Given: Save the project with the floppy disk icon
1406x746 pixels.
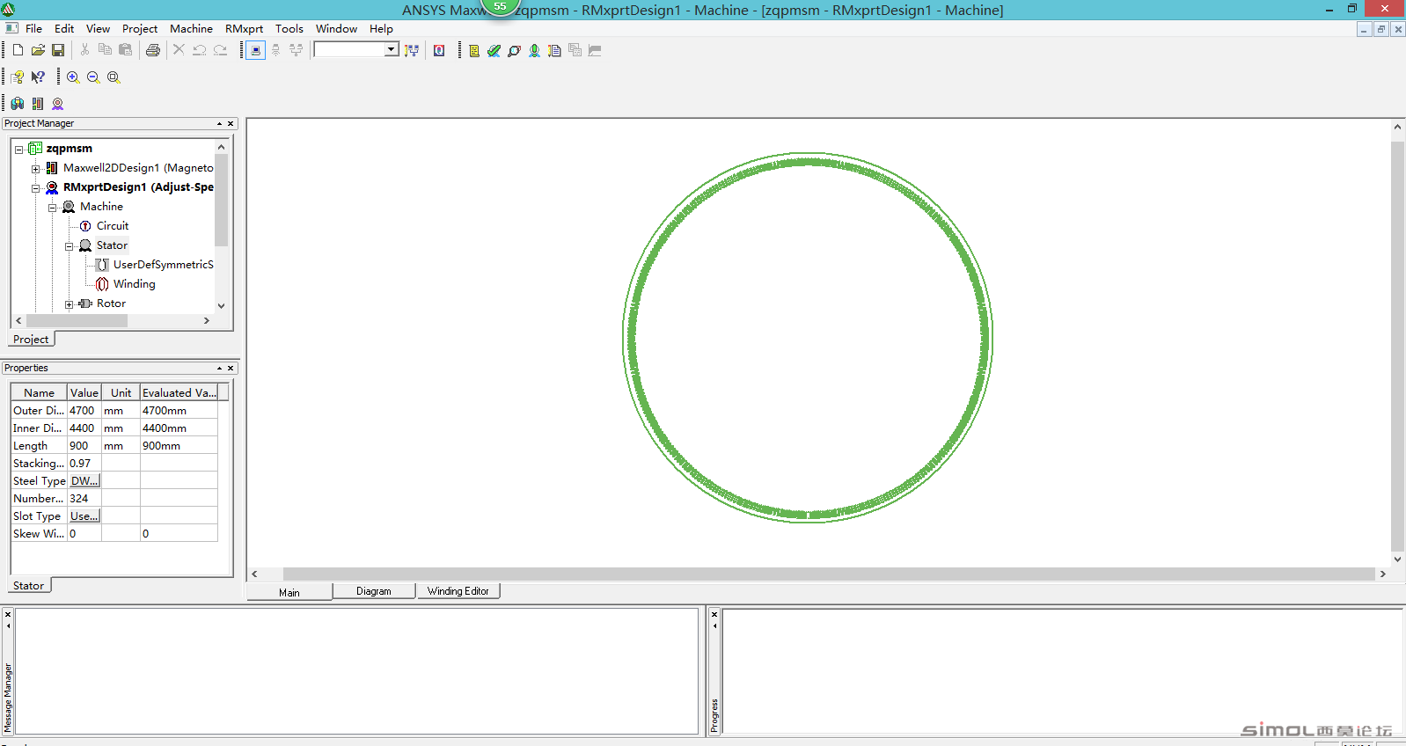Looking at the screenshot, I should [x=58, y=50].
